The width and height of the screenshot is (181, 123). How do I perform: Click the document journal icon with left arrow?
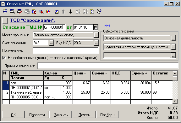click(x=48, y=11)
